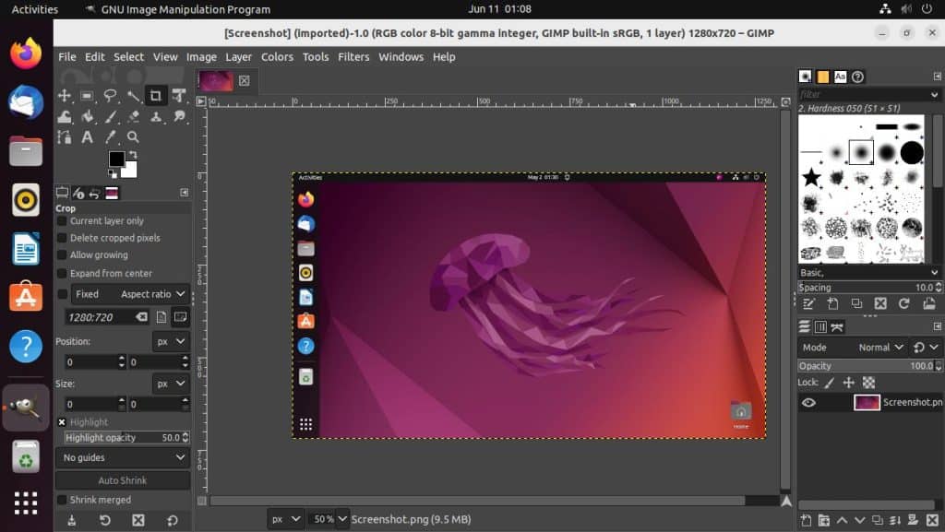Viewport: 945px width, 532px height.
Task: Select the Color Picker eyedropper tool
Action: pyautogui.click(x=111, y=137)
